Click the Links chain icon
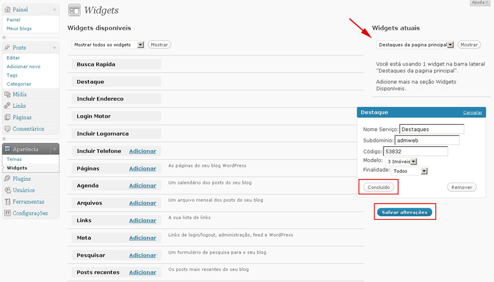494x282 pixels. click(x=7, y=106)
